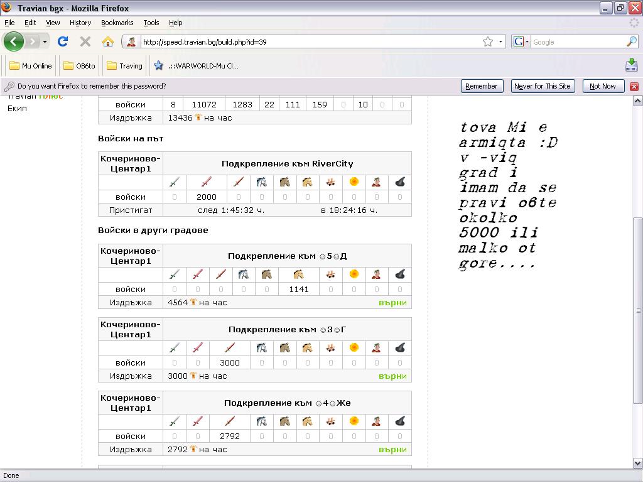Image resolution: width=643 pixels, height=483 pixels.
Task: Go to the Firefox home page icon
Action: pyautogui.click(x=108, y=42)
